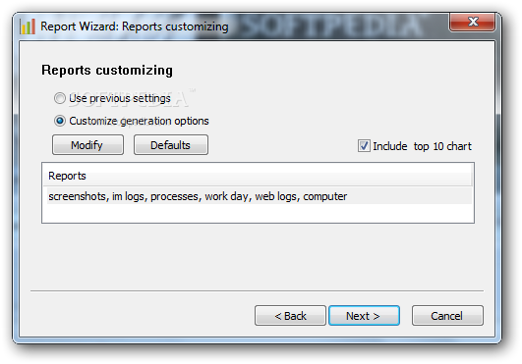Image resolution: width=522 pixels, height=364 pixels.
Task: Click the Defaults button
Action: click(171, 145)
